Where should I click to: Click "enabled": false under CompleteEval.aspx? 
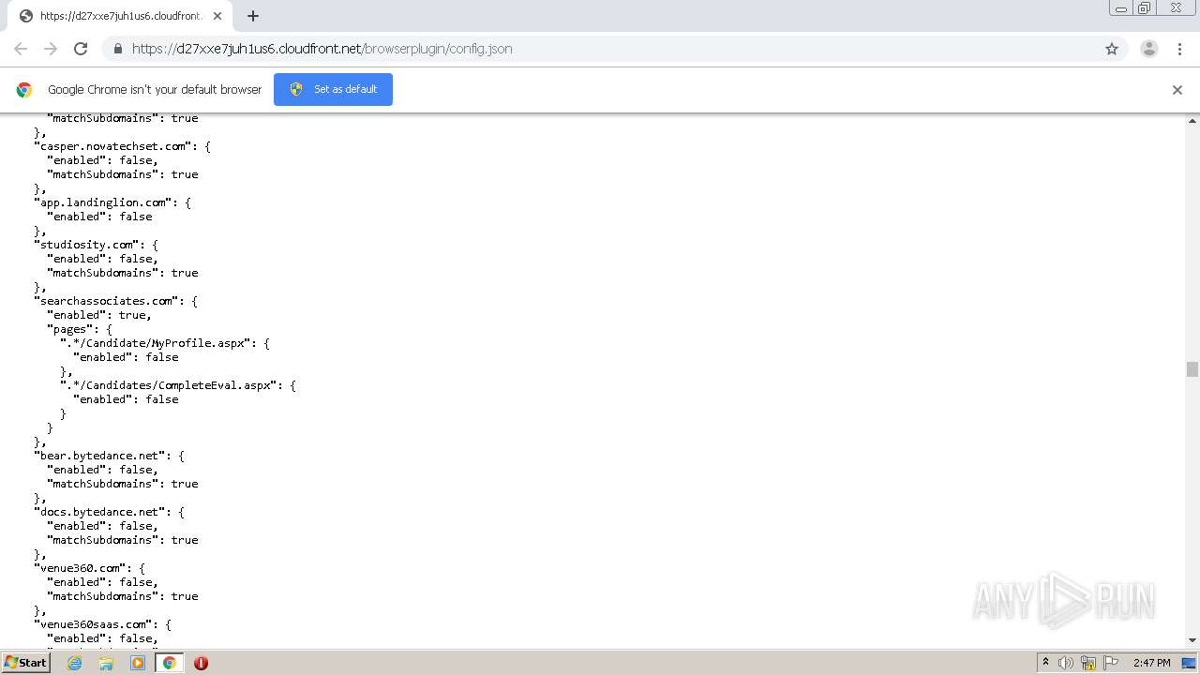click(127, 399)
